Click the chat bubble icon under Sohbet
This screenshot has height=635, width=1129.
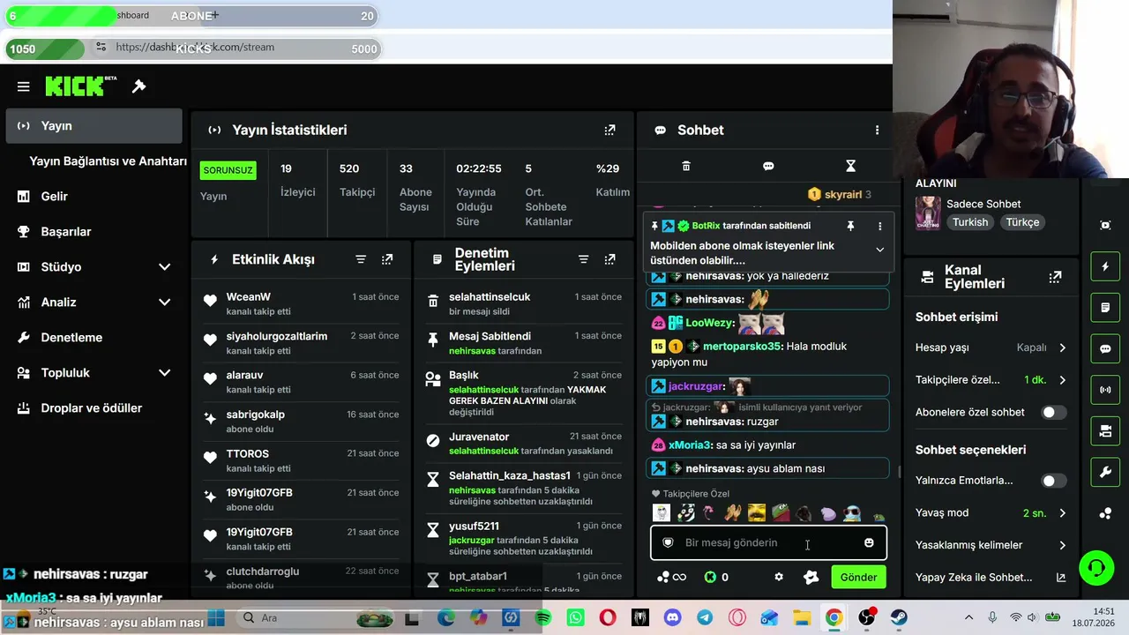[768, 166]
